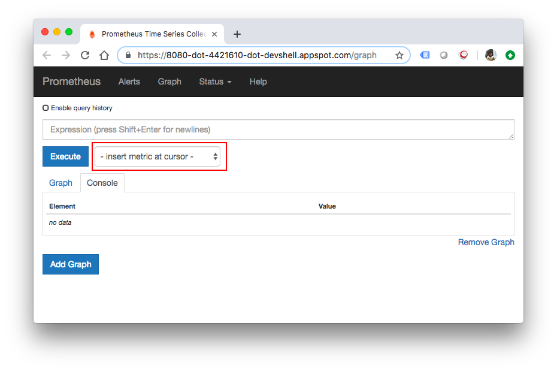Close the Prometheus Time Series tab
The image size is (557, 371).
pos(214,34)
